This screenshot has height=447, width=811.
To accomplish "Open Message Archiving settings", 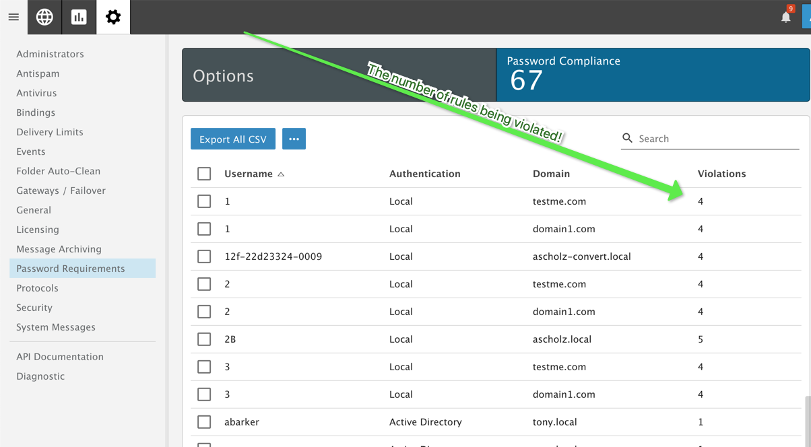I will pos(59,249).
